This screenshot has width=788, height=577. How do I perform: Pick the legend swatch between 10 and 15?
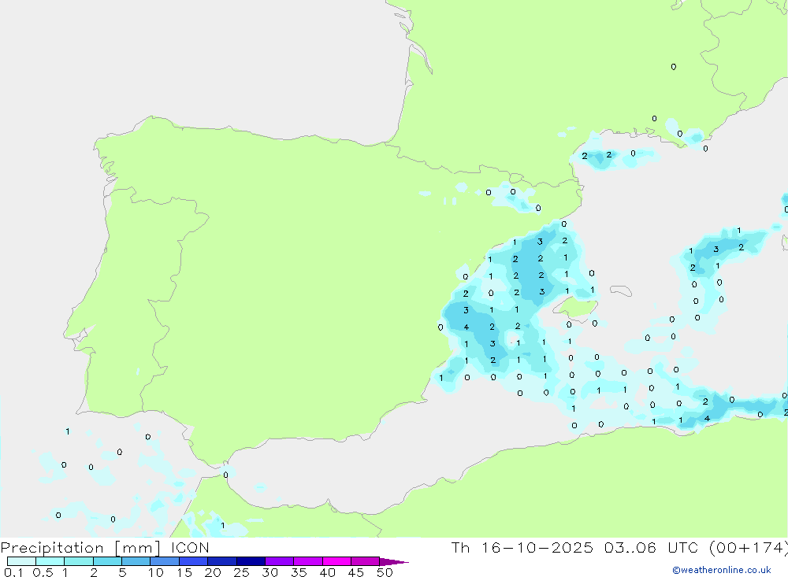point(165,561)
